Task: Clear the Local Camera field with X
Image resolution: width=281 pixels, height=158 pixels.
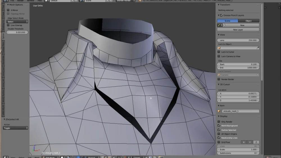Action: click(x=257, y=75)
